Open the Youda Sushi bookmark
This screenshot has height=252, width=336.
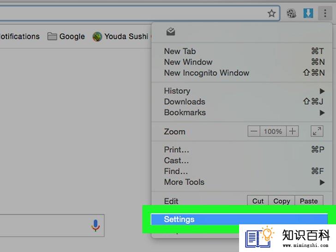pyautogui.click(x=120, y=36)
